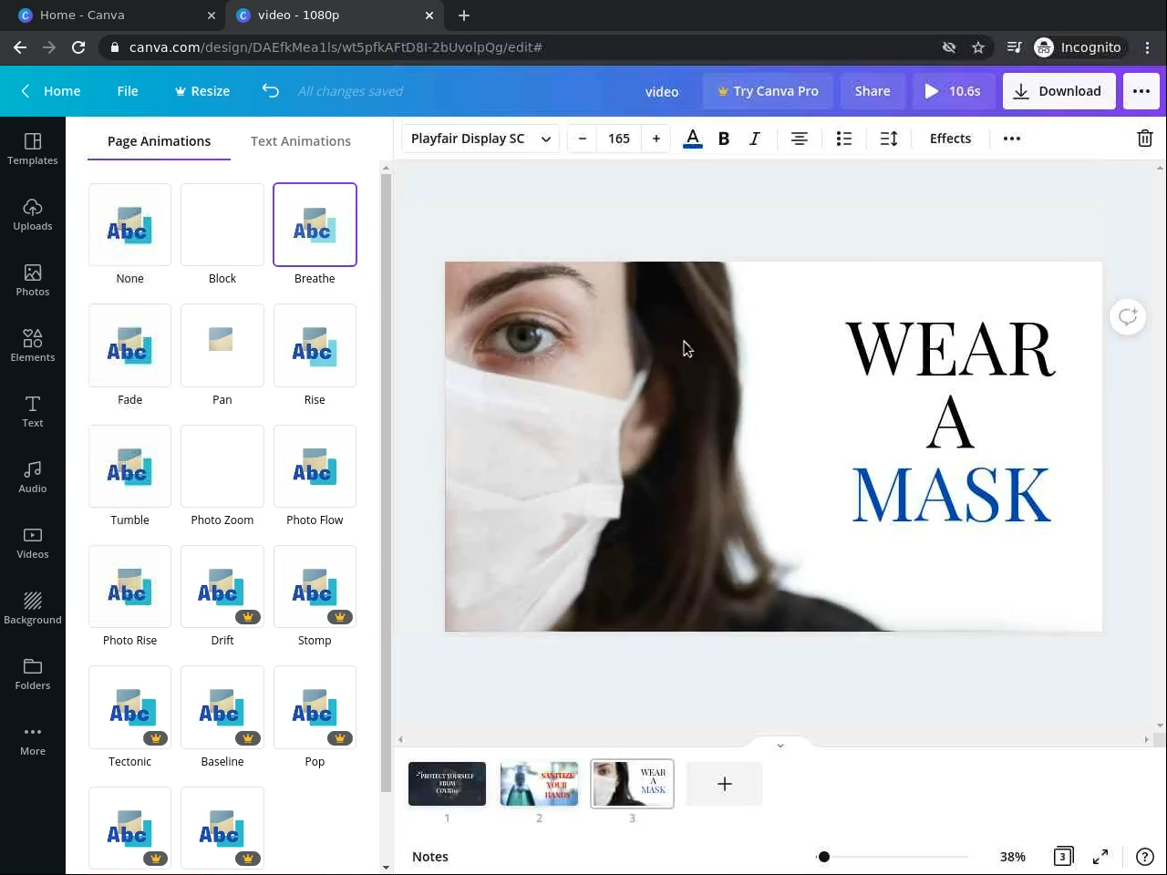Go back to Home
The height and width of the screenshot is (875, 1167).
pos(51,91)
